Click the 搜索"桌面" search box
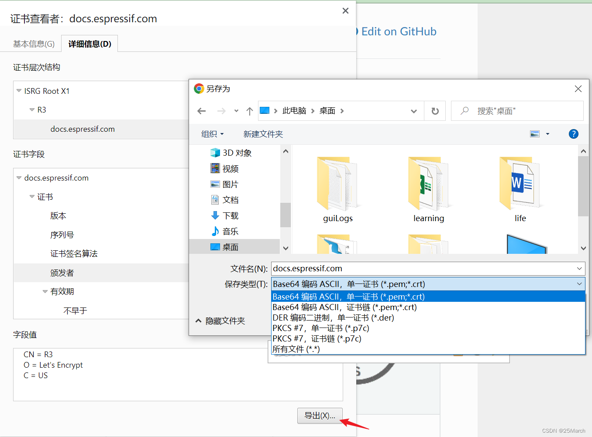The height and width of the screenshot is (437, 592). tap(517, 111)
